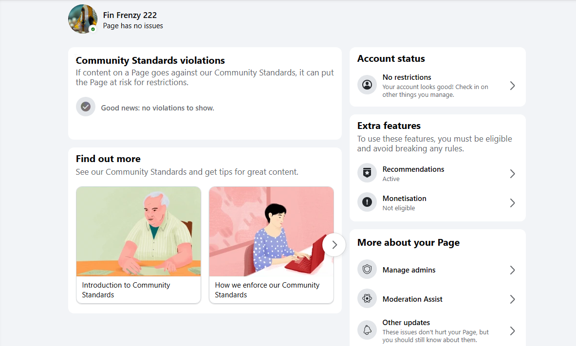This screenshot has height=346, width=576.
Task: Expand the Manage admins chevron arrow
Action: (512, 271)
